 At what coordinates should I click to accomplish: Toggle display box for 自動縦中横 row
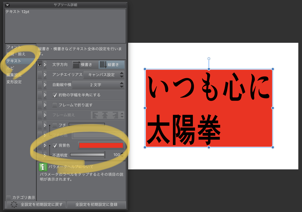40,85
